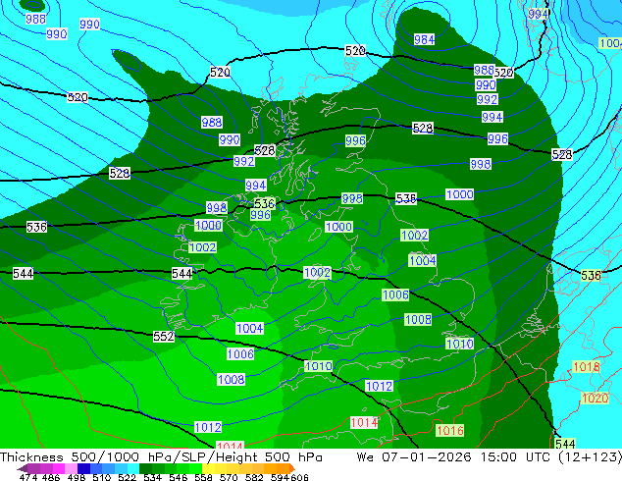This screenshot has width=622, height=481.
Task: Click the 522 value on the color legend
Action: (127, 477)
